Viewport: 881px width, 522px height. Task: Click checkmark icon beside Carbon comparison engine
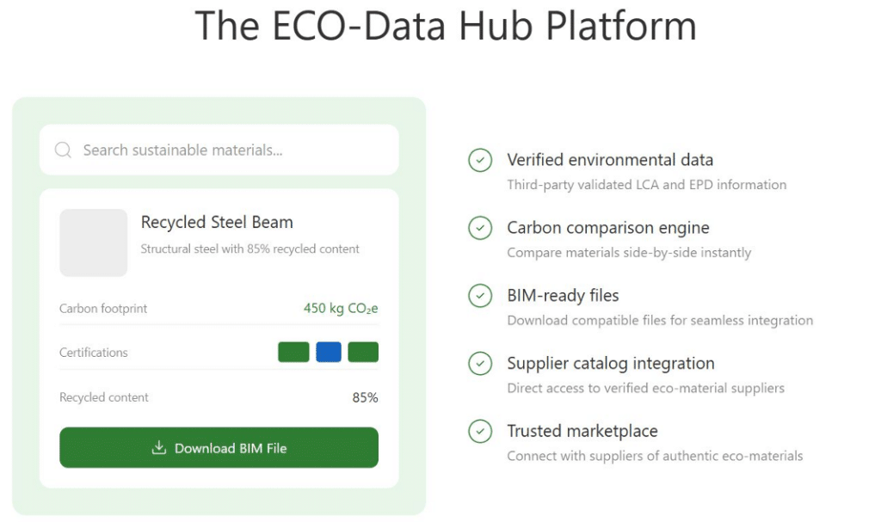pyautogui.click(x=480, y=228)
